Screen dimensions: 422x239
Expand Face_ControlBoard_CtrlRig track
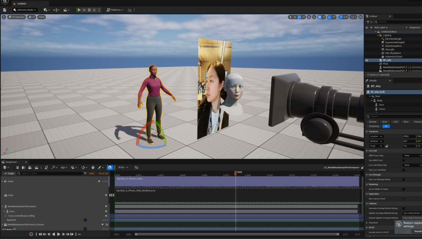coord(6,216)
